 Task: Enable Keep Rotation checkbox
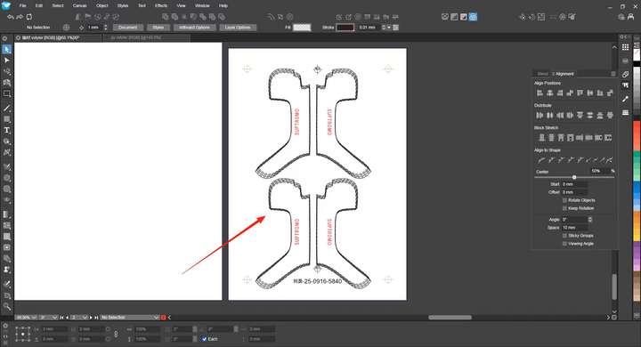(564, 208)
